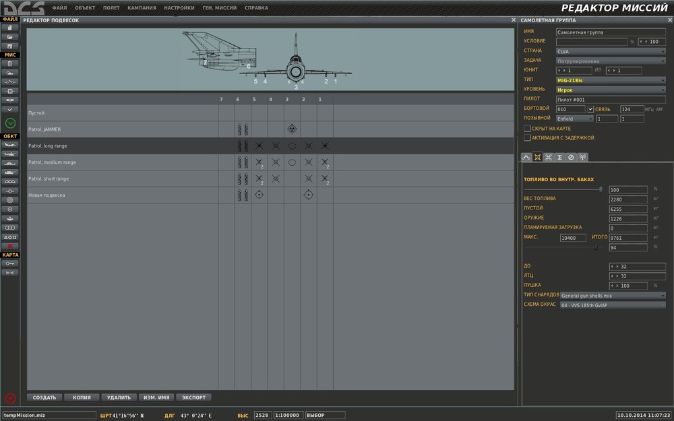Viewport: 674px width, 421px height.
Task: Click the red X delete object icon
Action: 10,247
